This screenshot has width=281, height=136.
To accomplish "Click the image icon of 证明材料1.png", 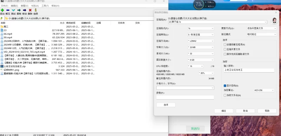I will coord(2,70).
